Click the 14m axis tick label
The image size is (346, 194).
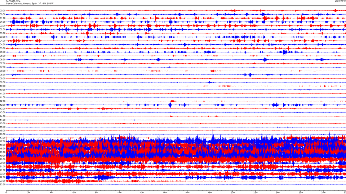click(165, 193)
